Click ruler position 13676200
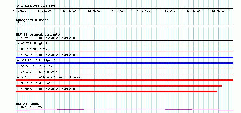The image size is (241, 113). click(169, 11)
